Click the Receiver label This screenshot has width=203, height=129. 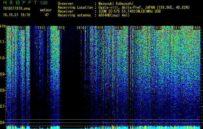click(66, 11)
